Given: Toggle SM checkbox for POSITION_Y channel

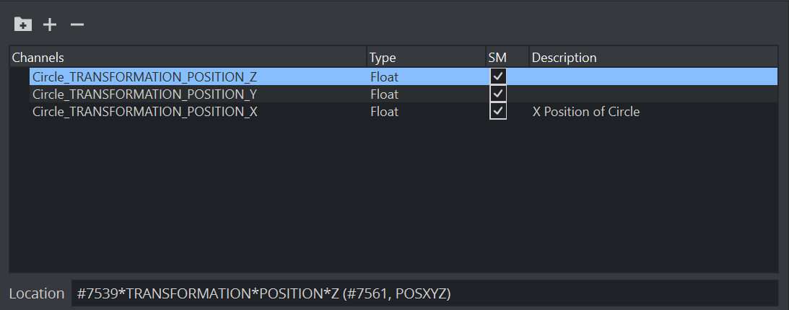Looking at the screenshot, I should tap(498, 94).
